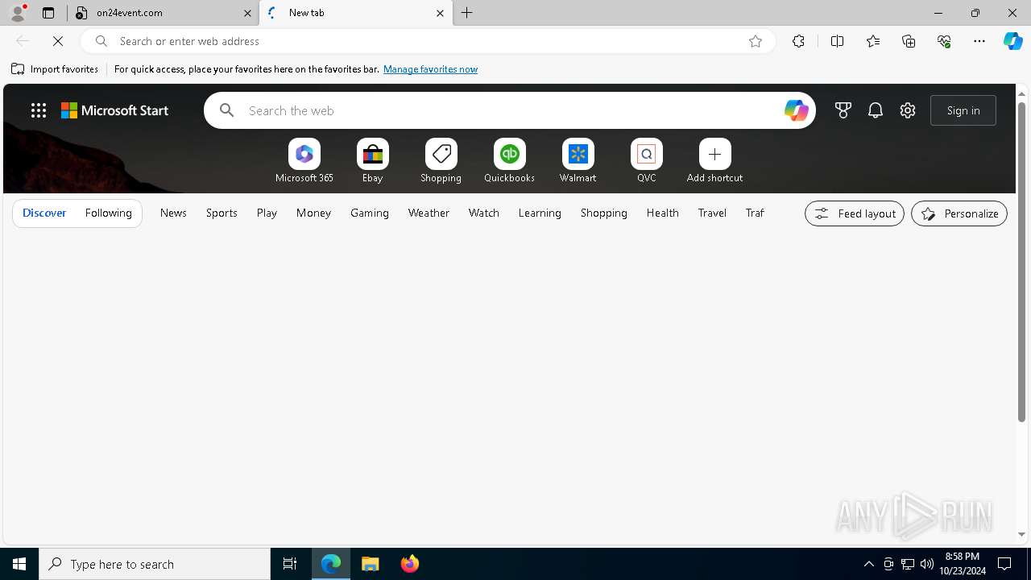This screenshot has height=580, width=1031.
Task: Follow the Manage favorites now link
Action: click(x=430, y=69)
